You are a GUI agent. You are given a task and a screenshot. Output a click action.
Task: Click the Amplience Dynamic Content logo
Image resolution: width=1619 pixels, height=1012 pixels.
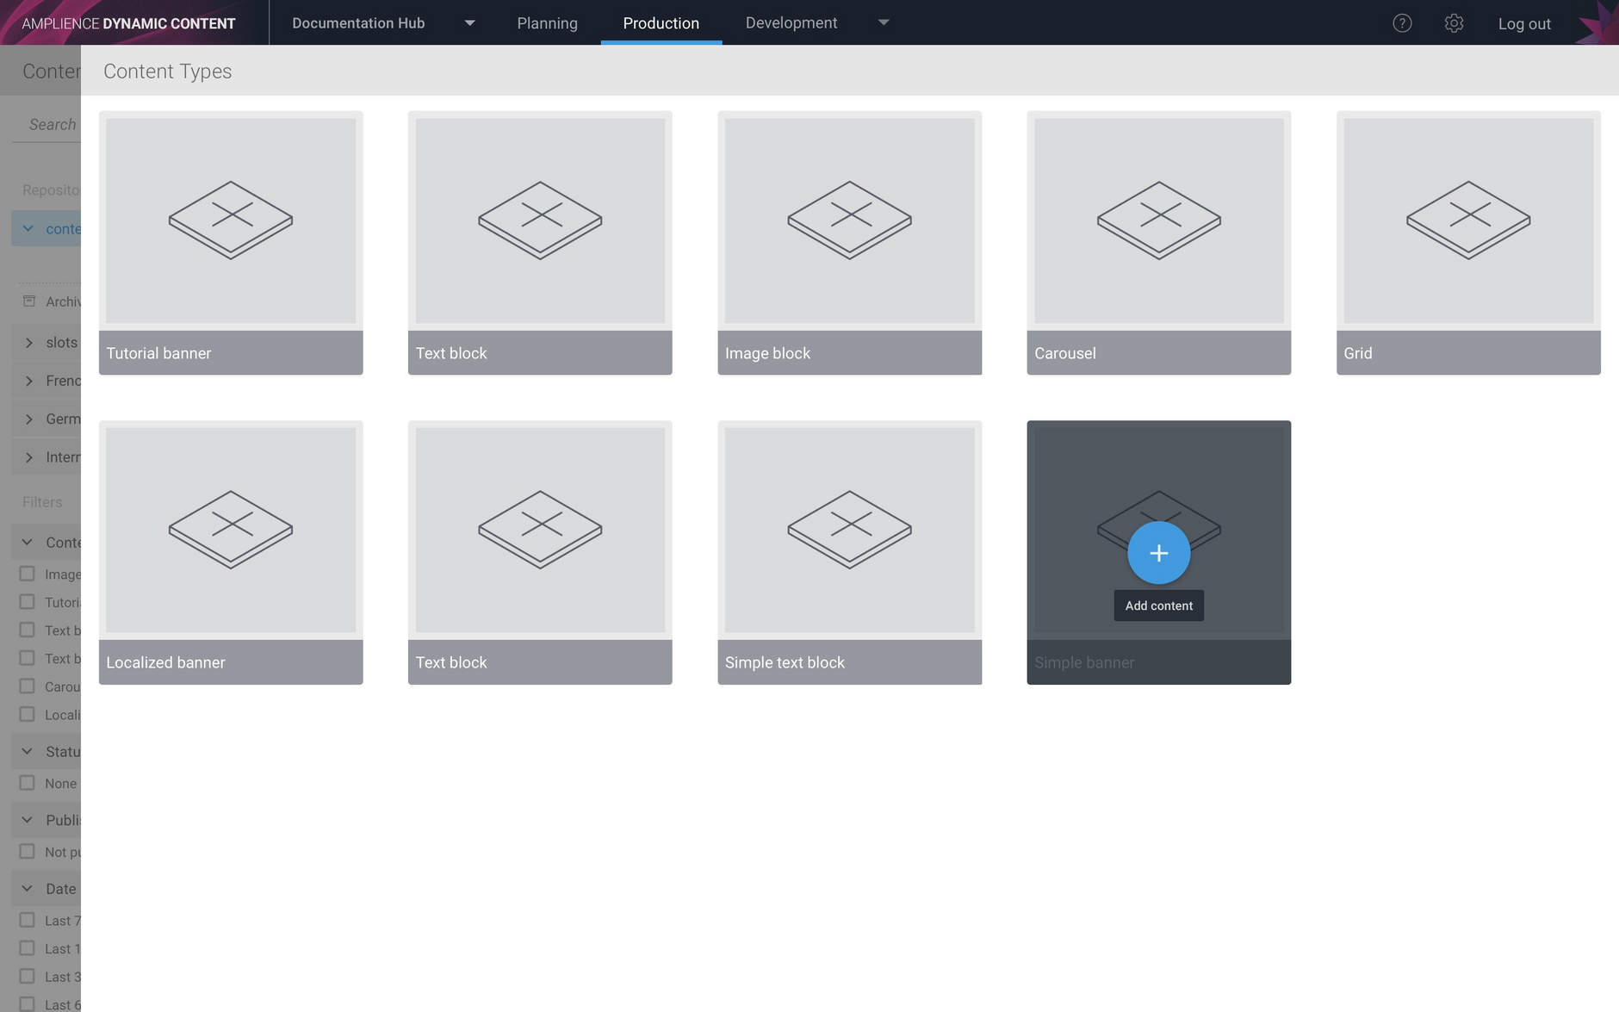coord(126,22)
